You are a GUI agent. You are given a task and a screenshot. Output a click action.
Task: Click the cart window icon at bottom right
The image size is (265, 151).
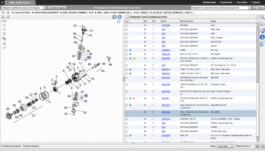tap(257, 146)
